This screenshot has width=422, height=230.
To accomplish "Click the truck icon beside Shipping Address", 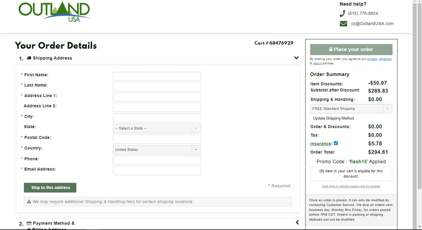I will pyautogui.click(x=29, y=58).
